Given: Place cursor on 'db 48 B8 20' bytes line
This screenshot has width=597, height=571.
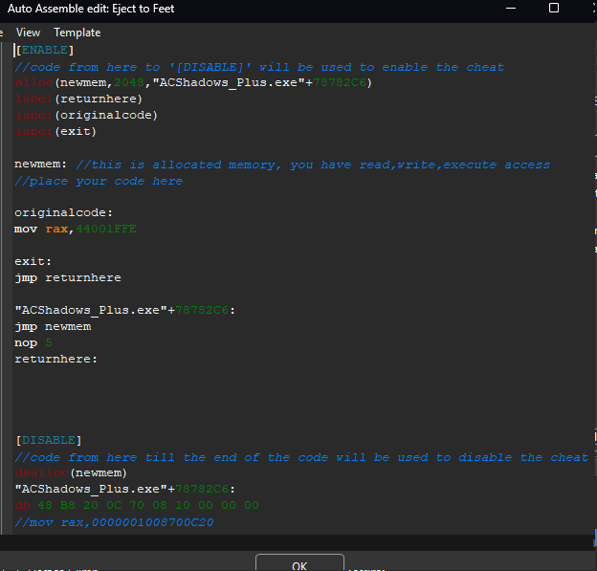Looking at the screenshot, I should tap(136, 505).
